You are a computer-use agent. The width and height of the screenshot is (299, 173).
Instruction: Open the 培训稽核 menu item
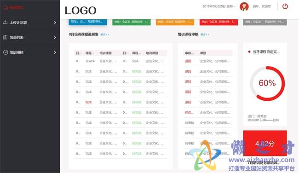(30, 52)
